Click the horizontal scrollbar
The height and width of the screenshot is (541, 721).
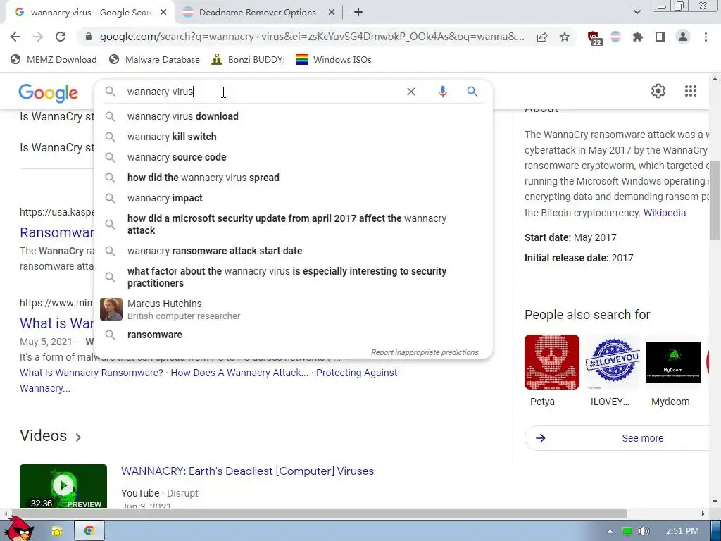pyautogui.click(x=320, y=514)
